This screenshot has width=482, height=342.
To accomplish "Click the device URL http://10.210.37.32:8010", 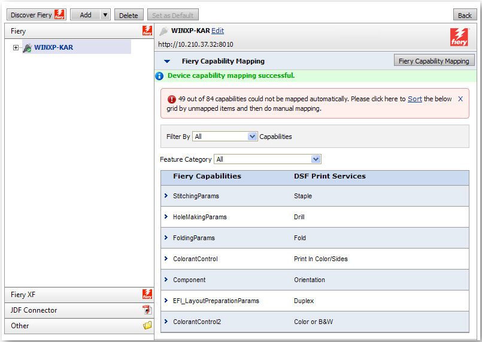I will pos(196,44).
